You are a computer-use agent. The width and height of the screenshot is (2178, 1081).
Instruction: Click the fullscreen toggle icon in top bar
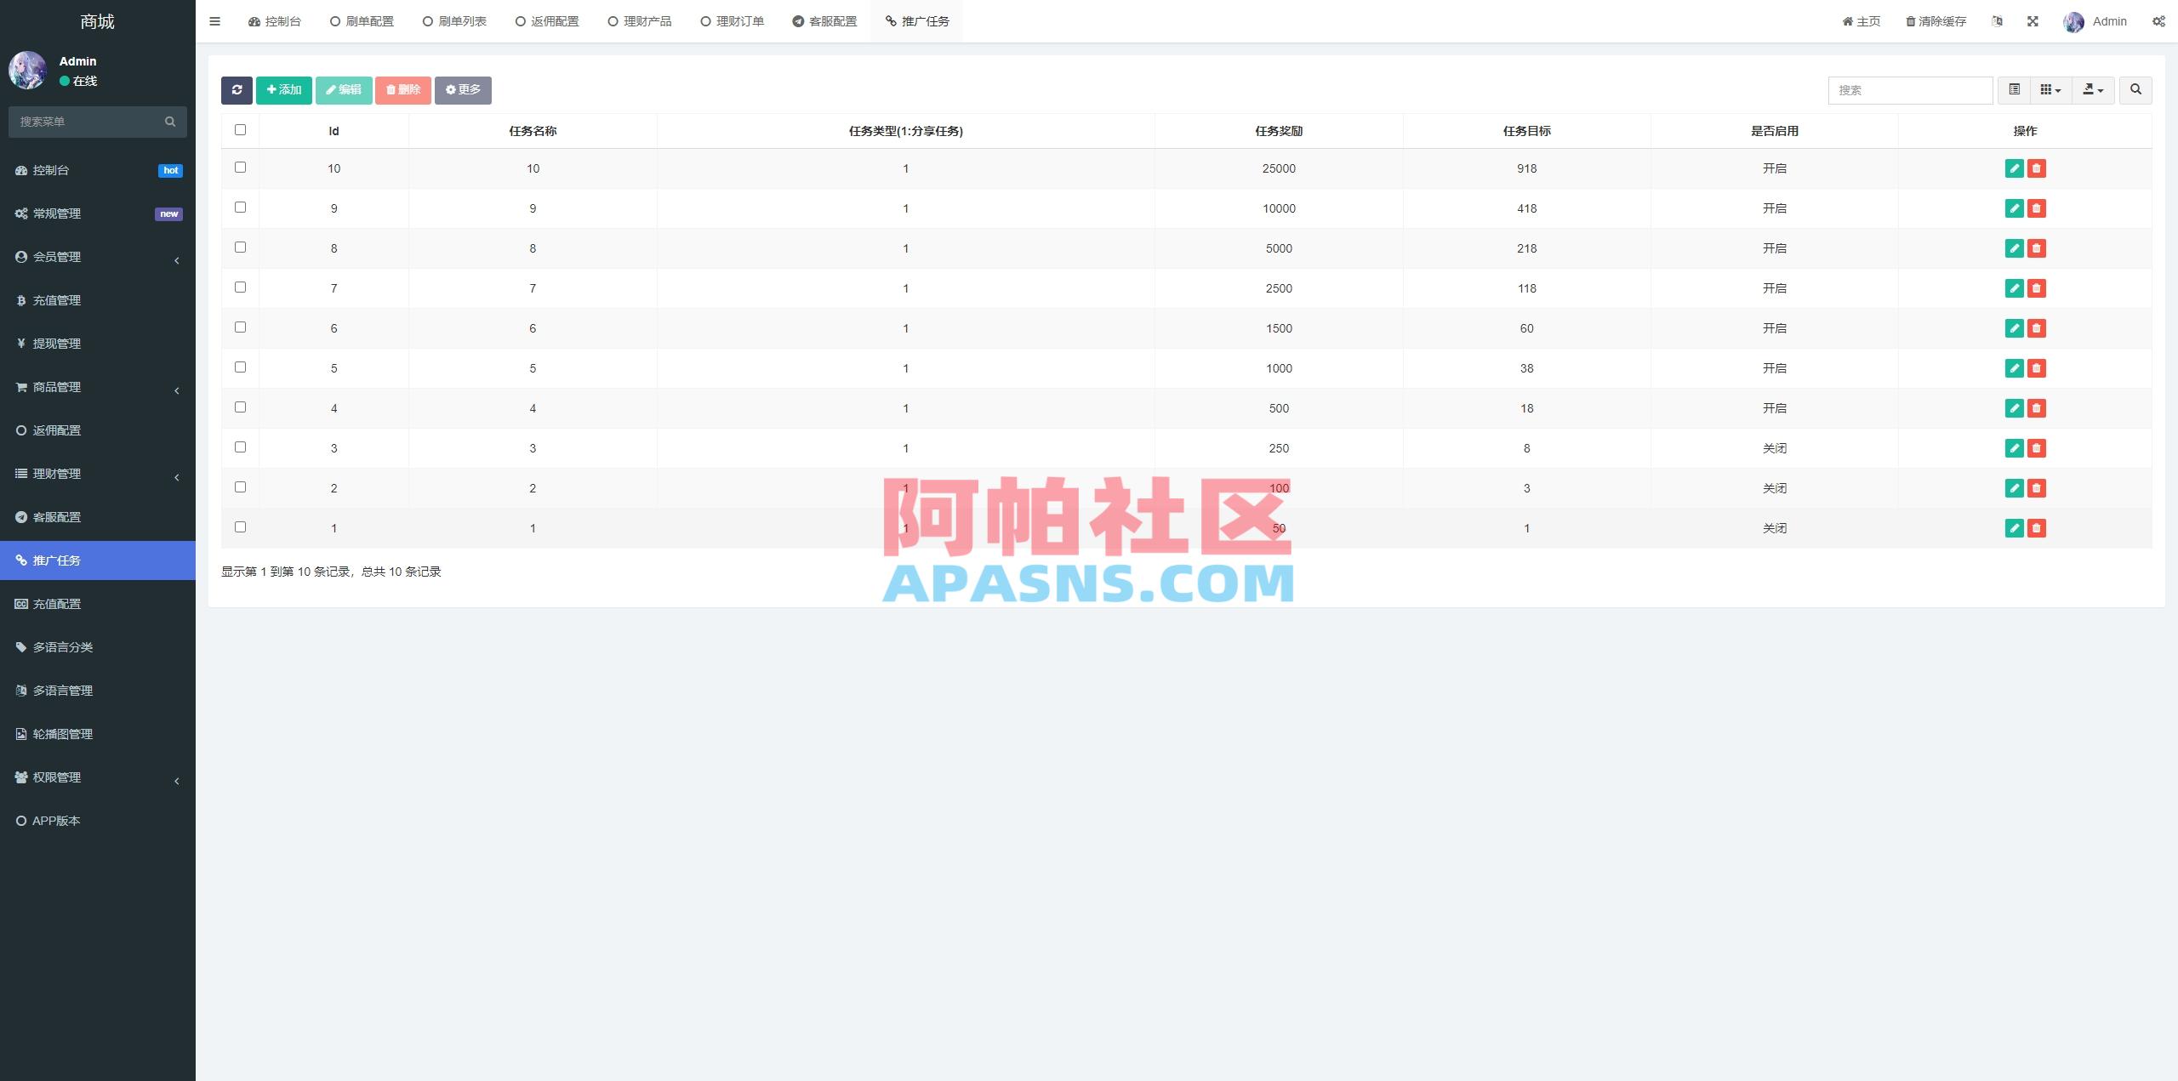tap(2033, 20)
